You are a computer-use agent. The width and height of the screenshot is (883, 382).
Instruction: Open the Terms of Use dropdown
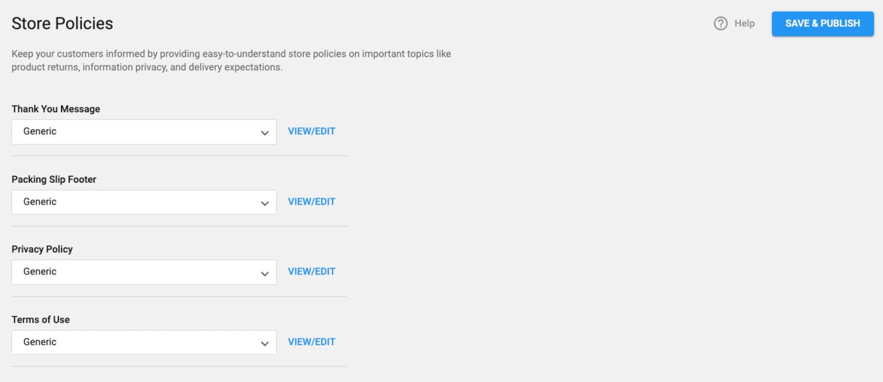point(144,342)
